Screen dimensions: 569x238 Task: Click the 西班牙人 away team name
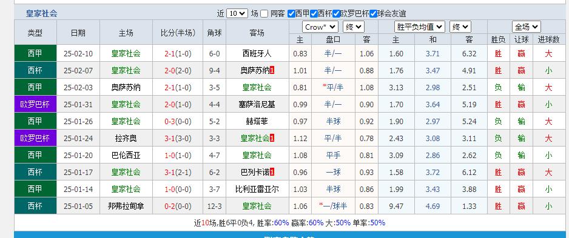257,54
